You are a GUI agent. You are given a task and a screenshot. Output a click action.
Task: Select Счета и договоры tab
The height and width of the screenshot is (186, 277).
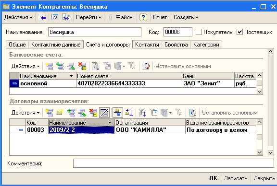108,45
